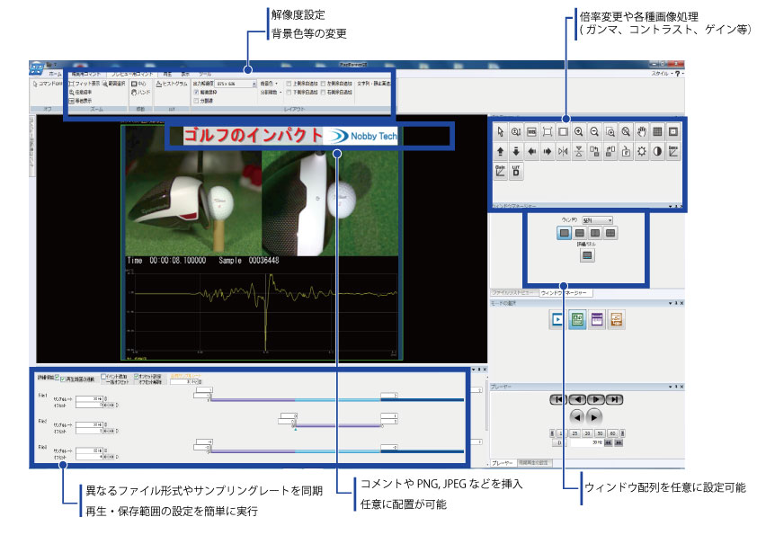Click the move image right arrow
The image size is (757, 535).
point(547,152)
